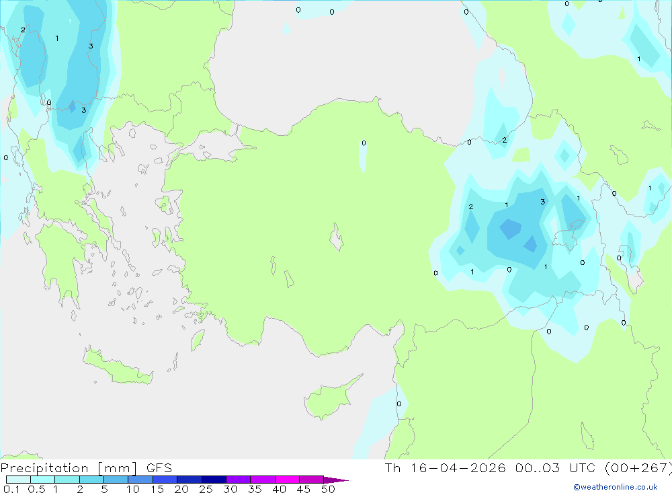Click the 0.1–0.5 mm lightest cyan legend swatch
This screenshot has height=493, width=672.
point(18,480)
